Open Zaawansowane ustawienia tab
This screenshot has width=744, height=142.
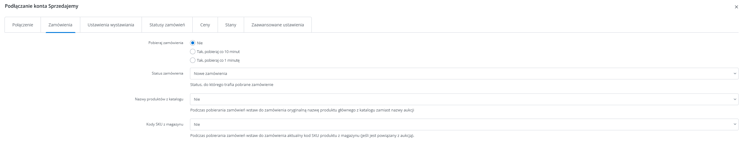277,25
